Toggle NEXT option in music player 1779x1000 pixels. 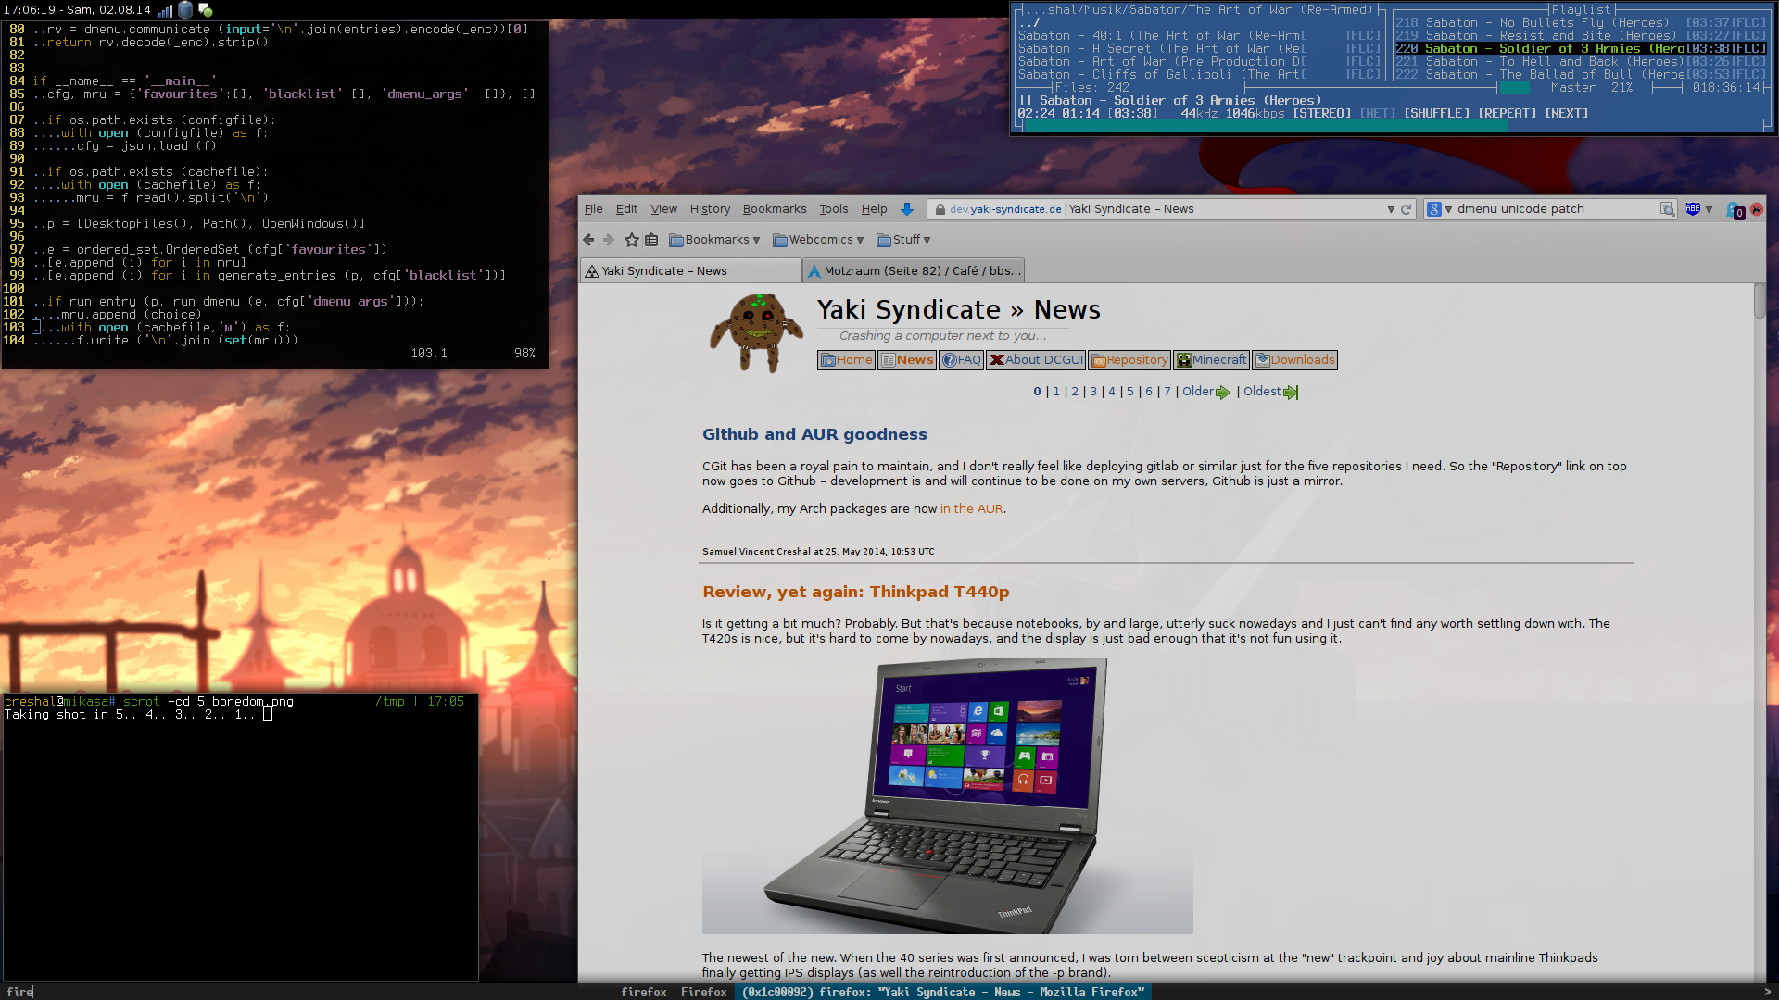[1566, 113]
